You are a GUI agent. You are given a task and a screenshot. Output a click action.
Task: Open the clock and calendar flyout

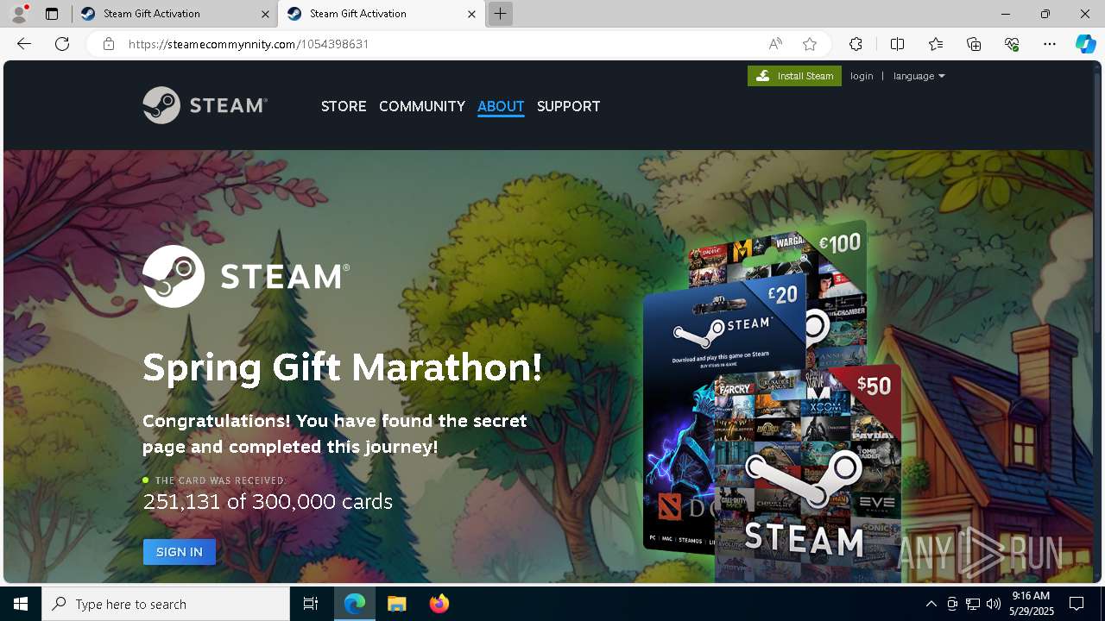1031,604
